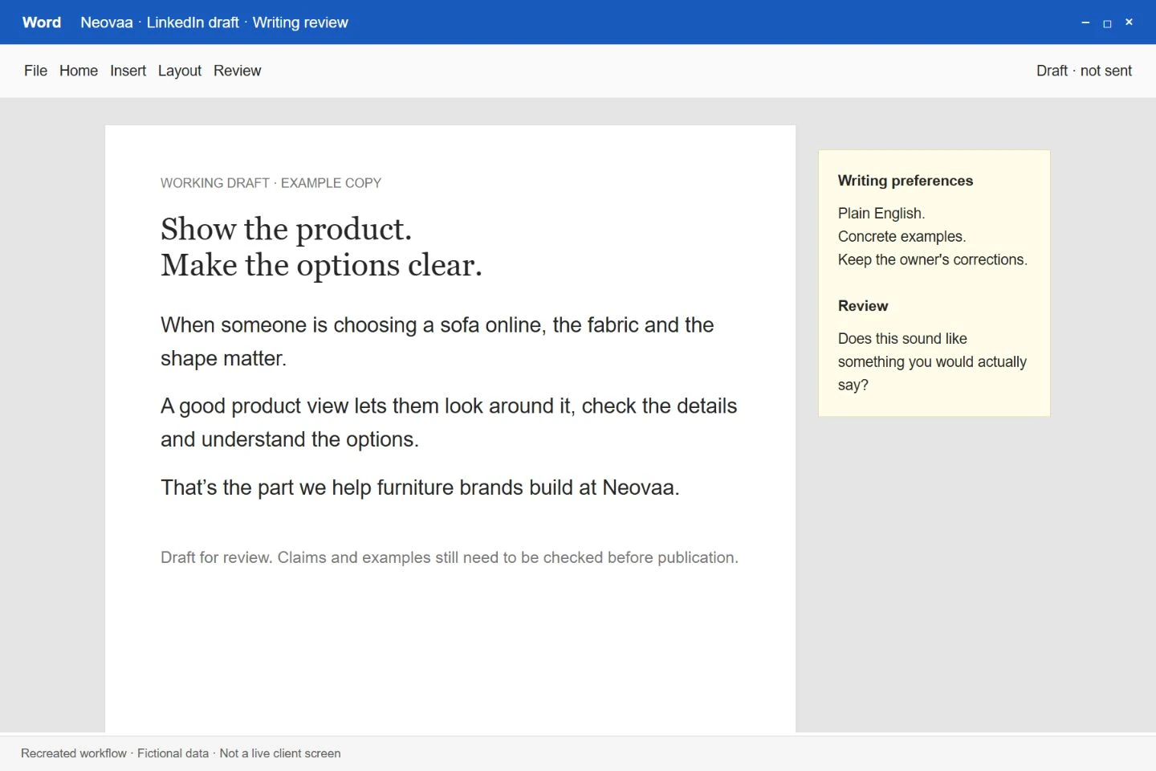The image size is (1156, 771).
Task: Click 'Keep the owner's corrections.' preference
Action: [933, 259]
